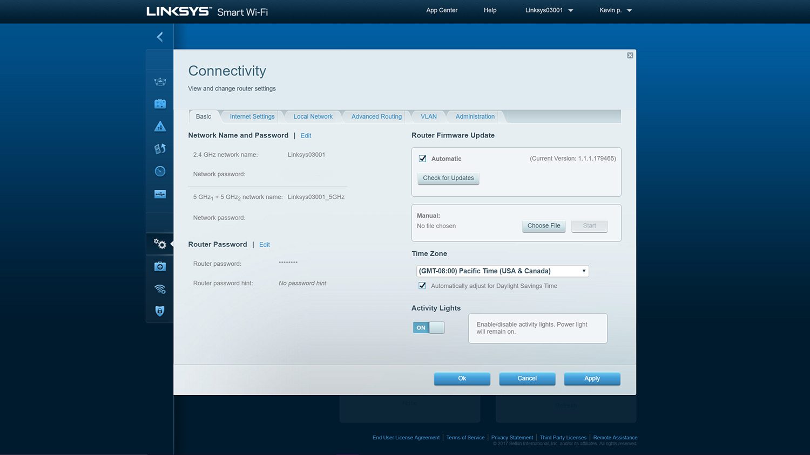Open External Storage USB icon

point(160,194)
